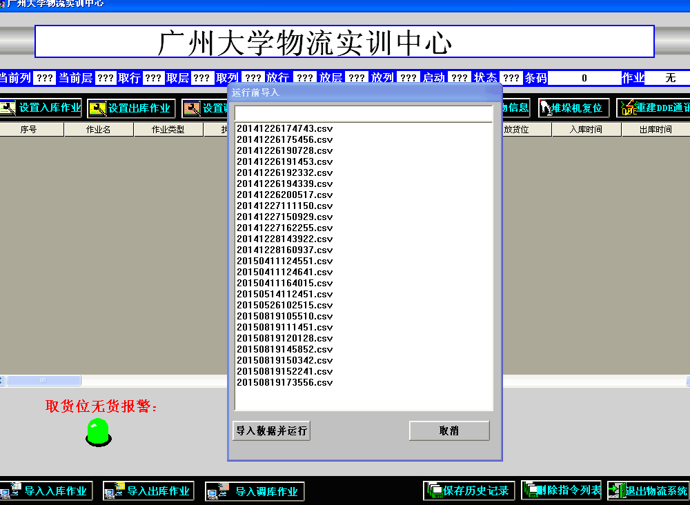Click the 保存历史记录 save icon
Viewport: 690px width, 505px height.
434,491
